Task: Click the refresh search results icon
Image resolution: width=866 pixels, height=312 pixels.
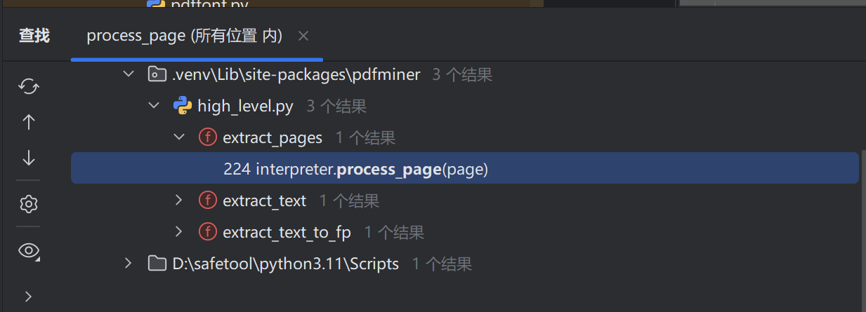Action: (29, 86)
